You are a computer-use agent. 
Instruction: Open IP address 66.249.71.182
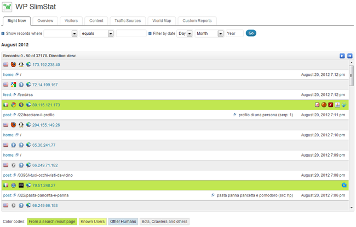tap(45, 165)
